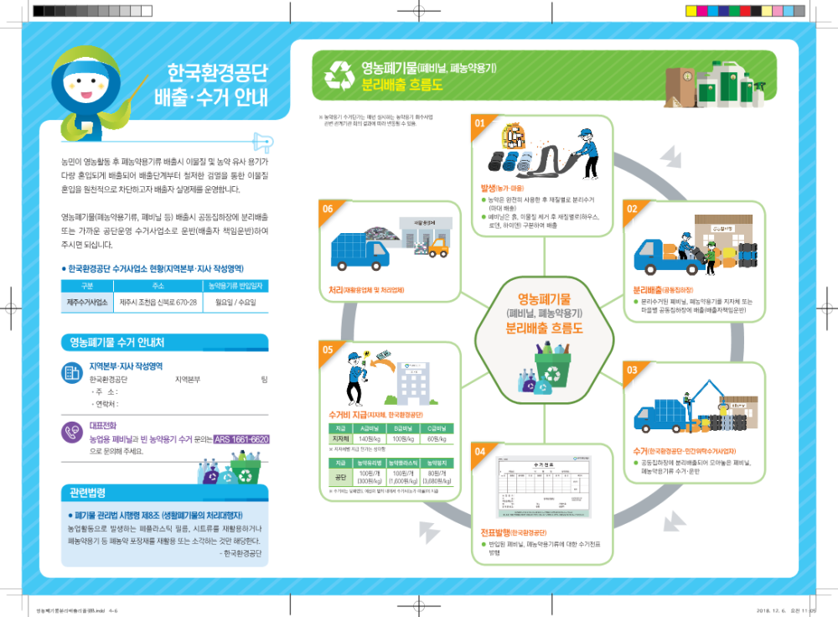Click the "제주수거사업소" table cell

point(87,303)
